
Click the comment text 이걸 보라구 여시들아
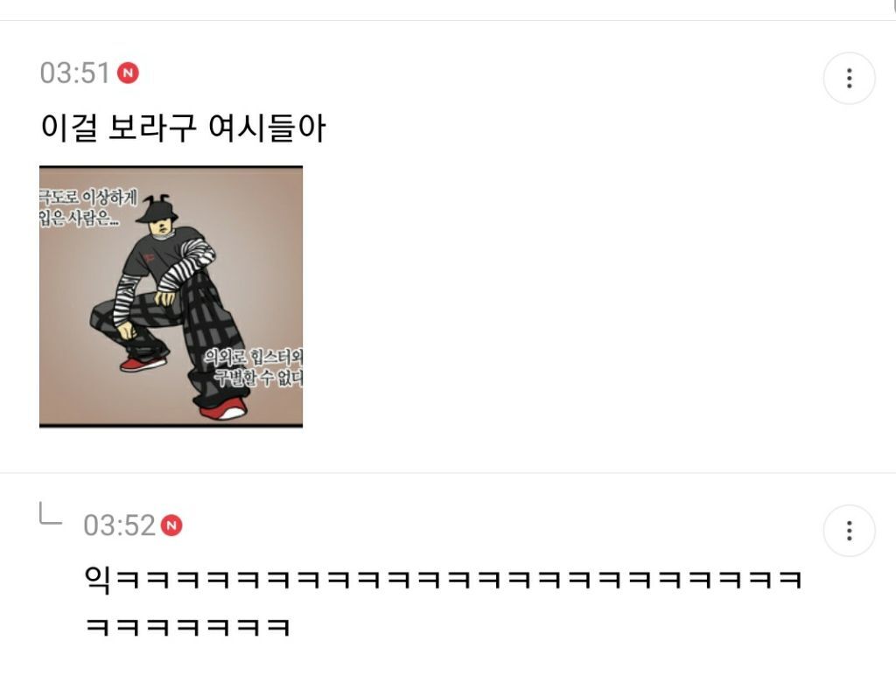coord(184,128)
